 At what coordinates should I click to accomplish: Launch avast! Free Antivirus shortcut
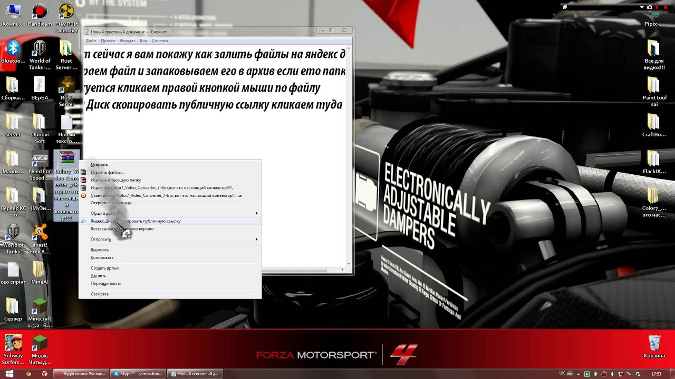[x=40, y=239]
